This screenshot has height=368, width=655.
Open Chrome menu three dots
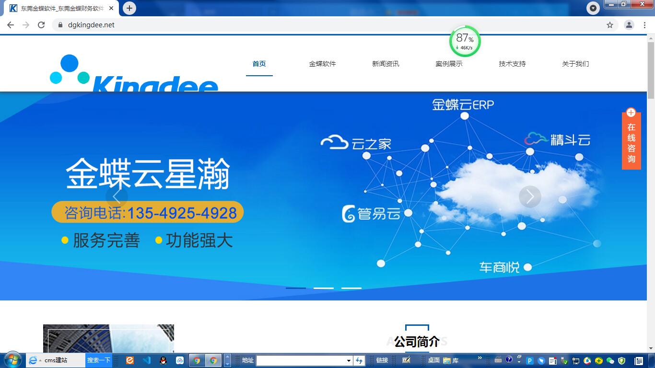(644, 25)
